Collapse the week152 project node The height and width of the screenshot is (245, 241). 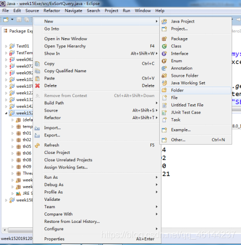click(6, 113)
